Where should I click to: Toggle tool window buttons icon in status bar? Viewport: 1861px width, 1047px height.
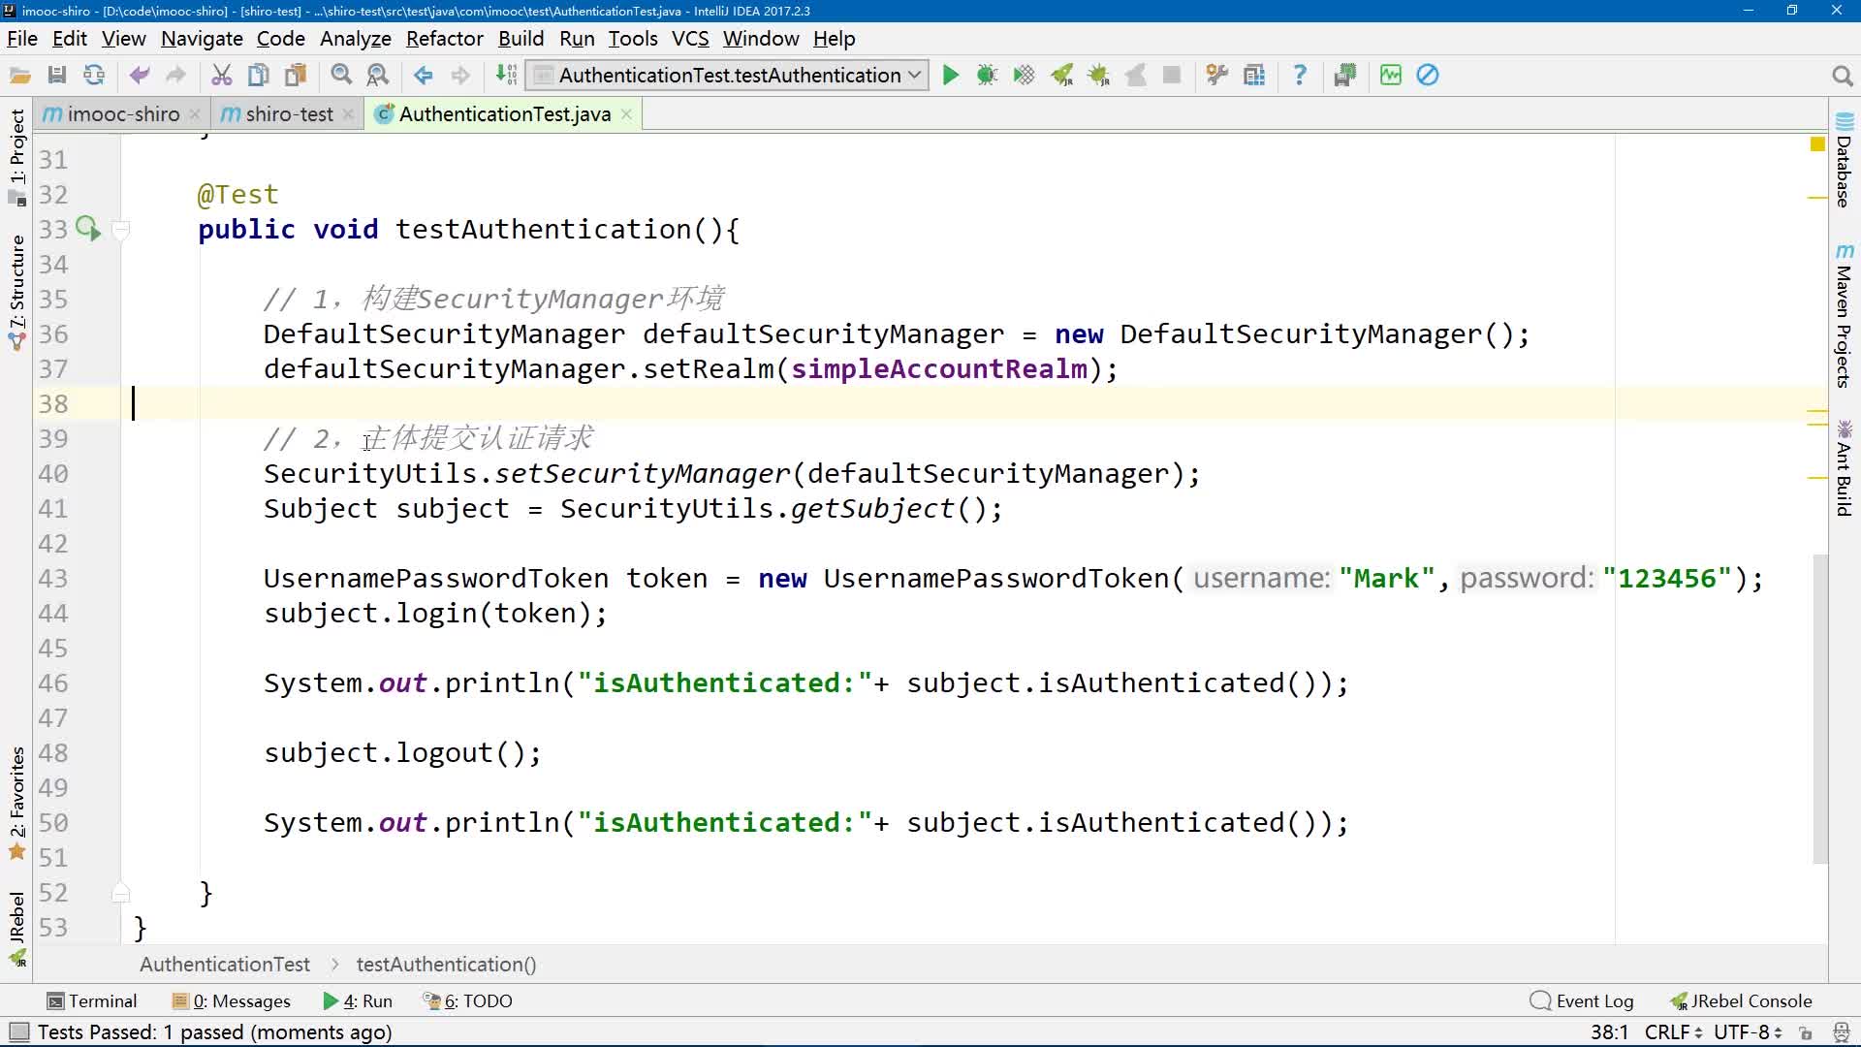coord(18,1032)
